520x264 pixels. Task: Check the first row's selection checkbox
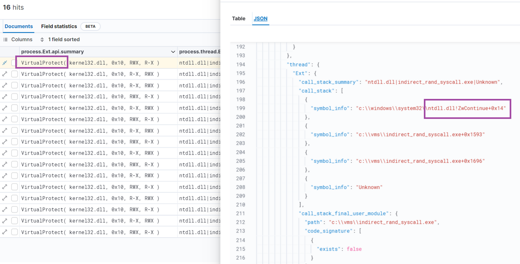tap(14, 62)
